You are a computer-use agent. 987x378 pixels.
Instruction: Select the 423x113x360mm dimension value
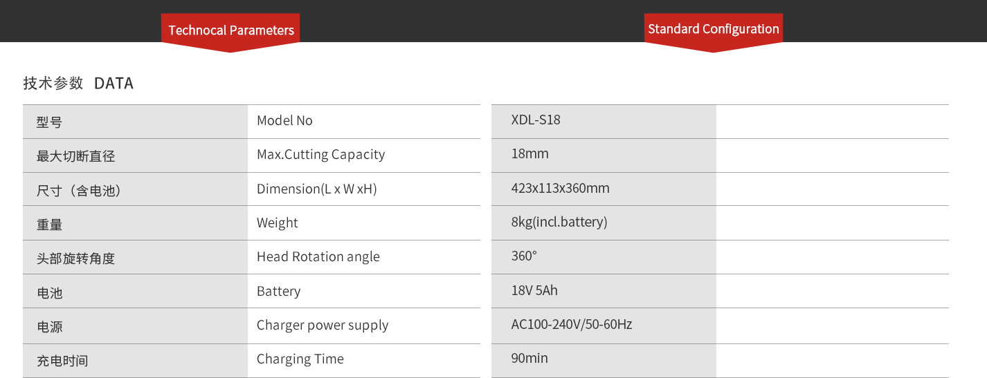(561, 189)
